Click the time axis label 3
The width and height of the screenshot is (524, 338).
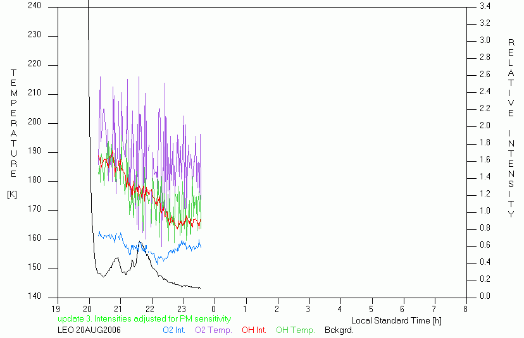point(308,310)
